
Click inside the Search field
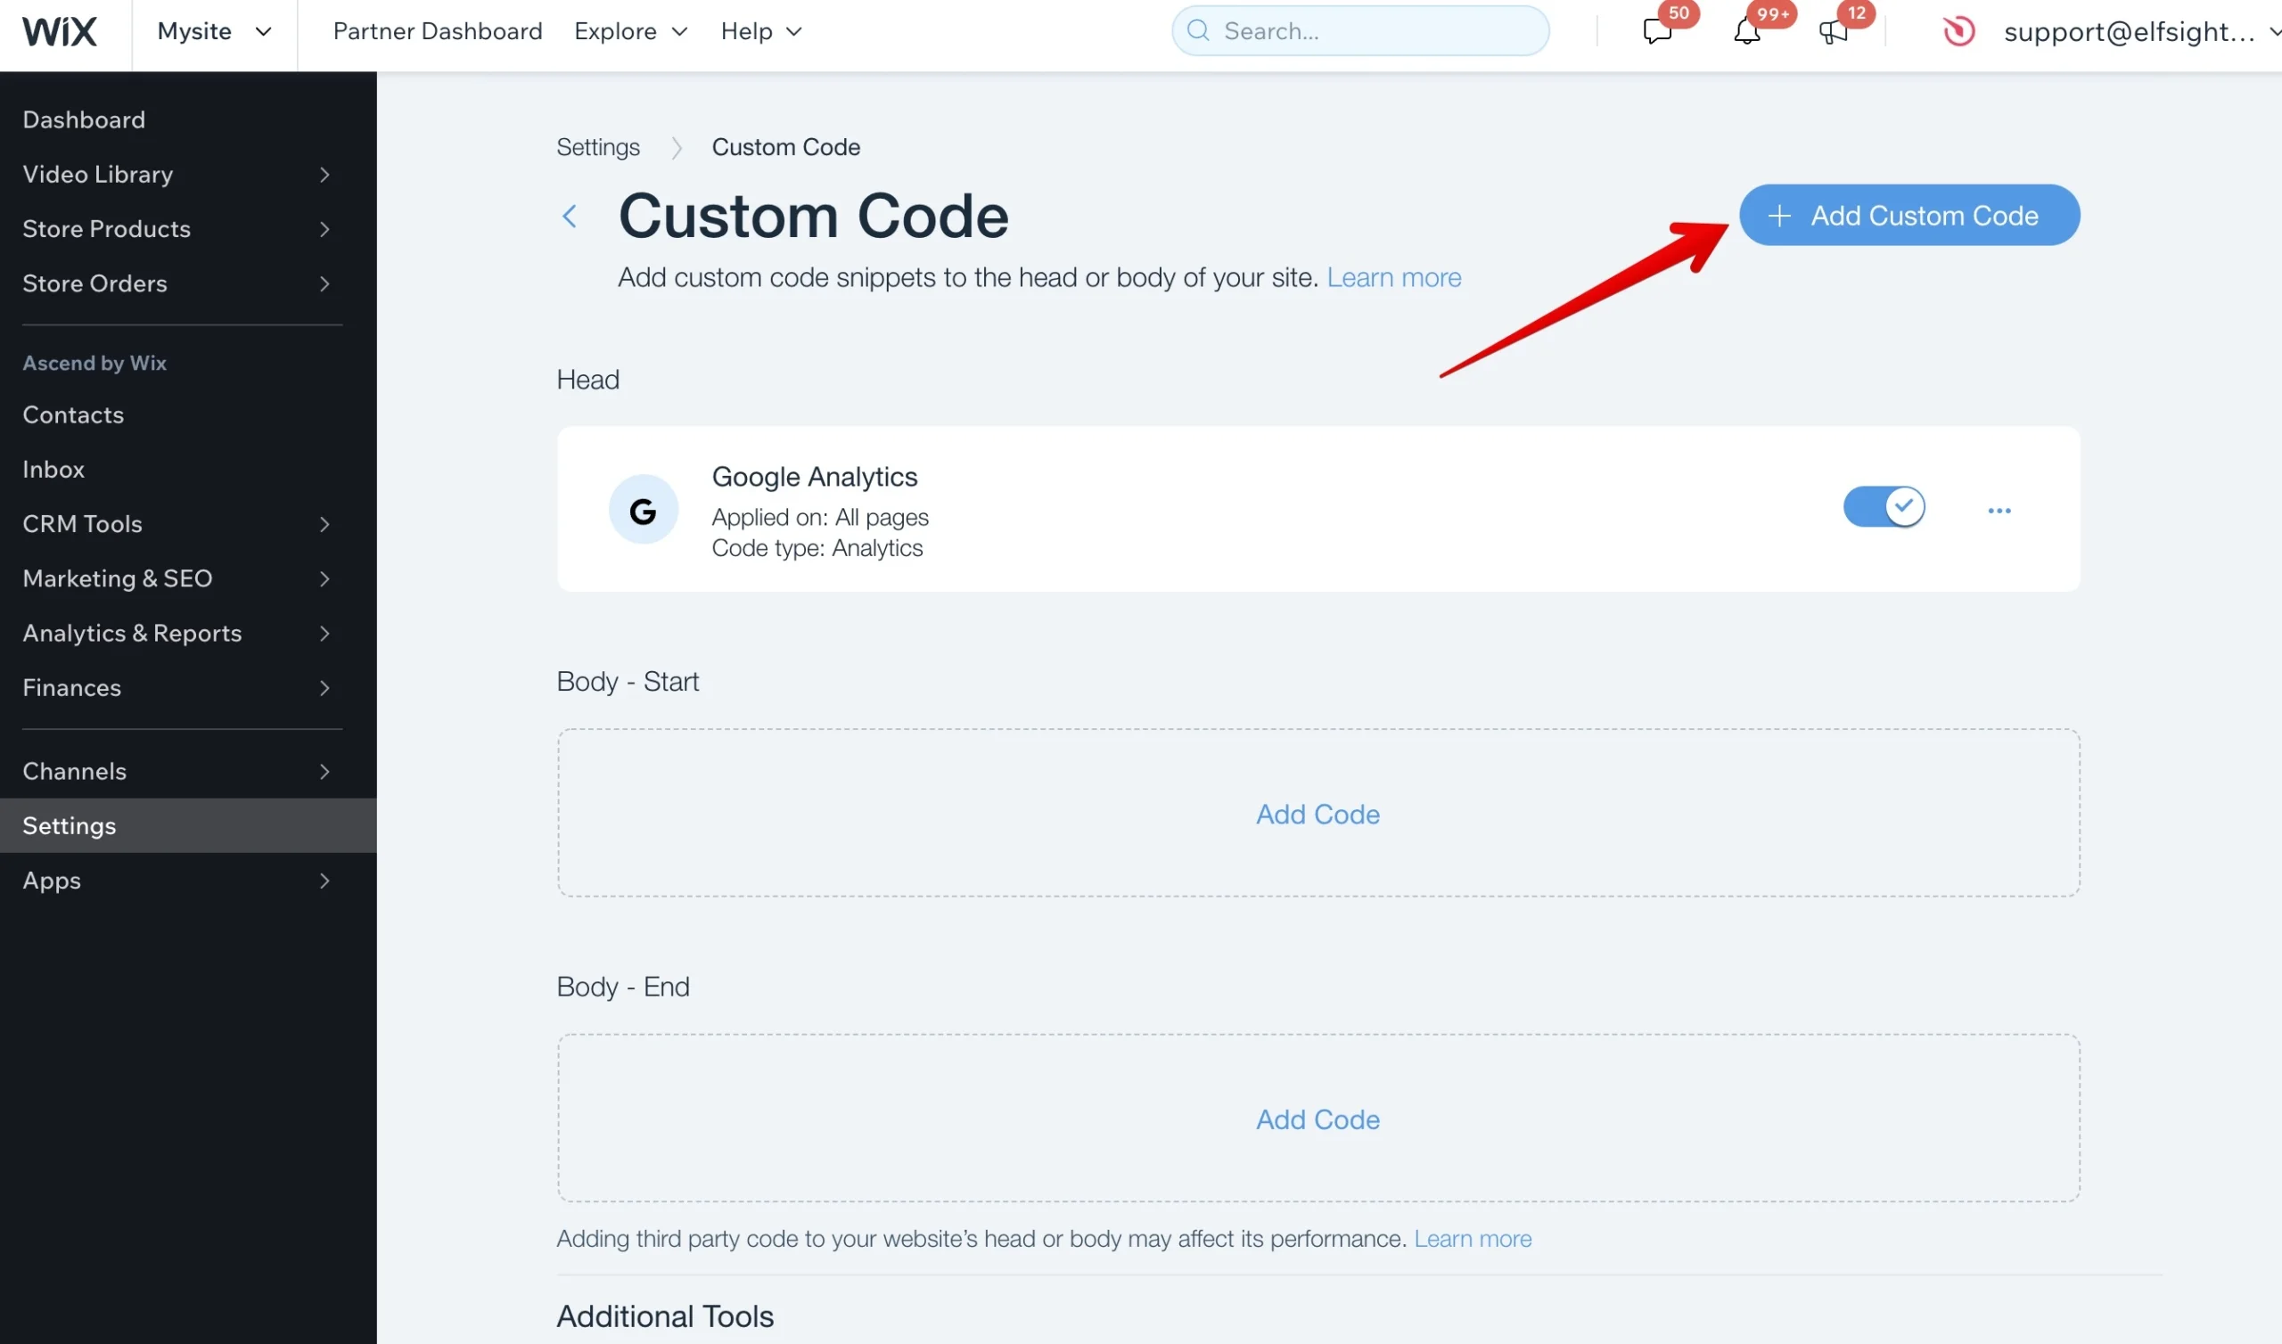(x=1360, y=31)
